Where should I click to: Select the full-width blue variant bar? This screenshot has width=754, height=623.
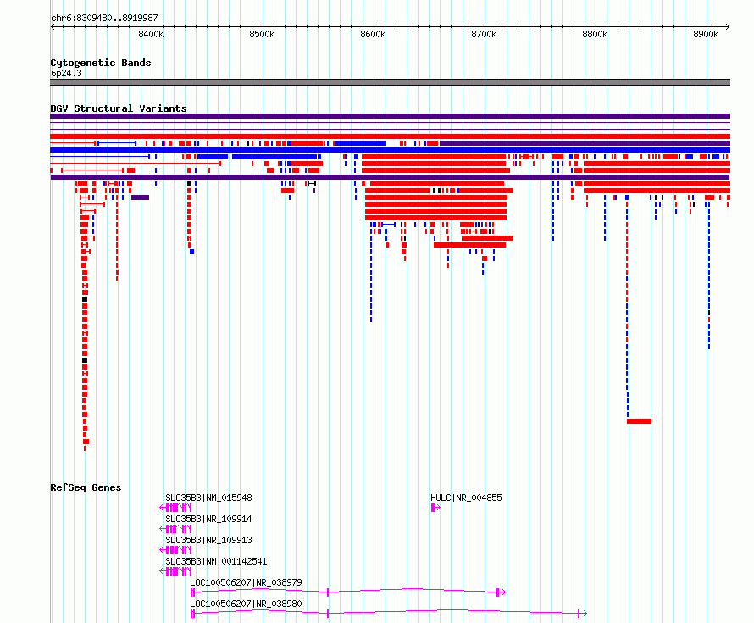(390, 150)
